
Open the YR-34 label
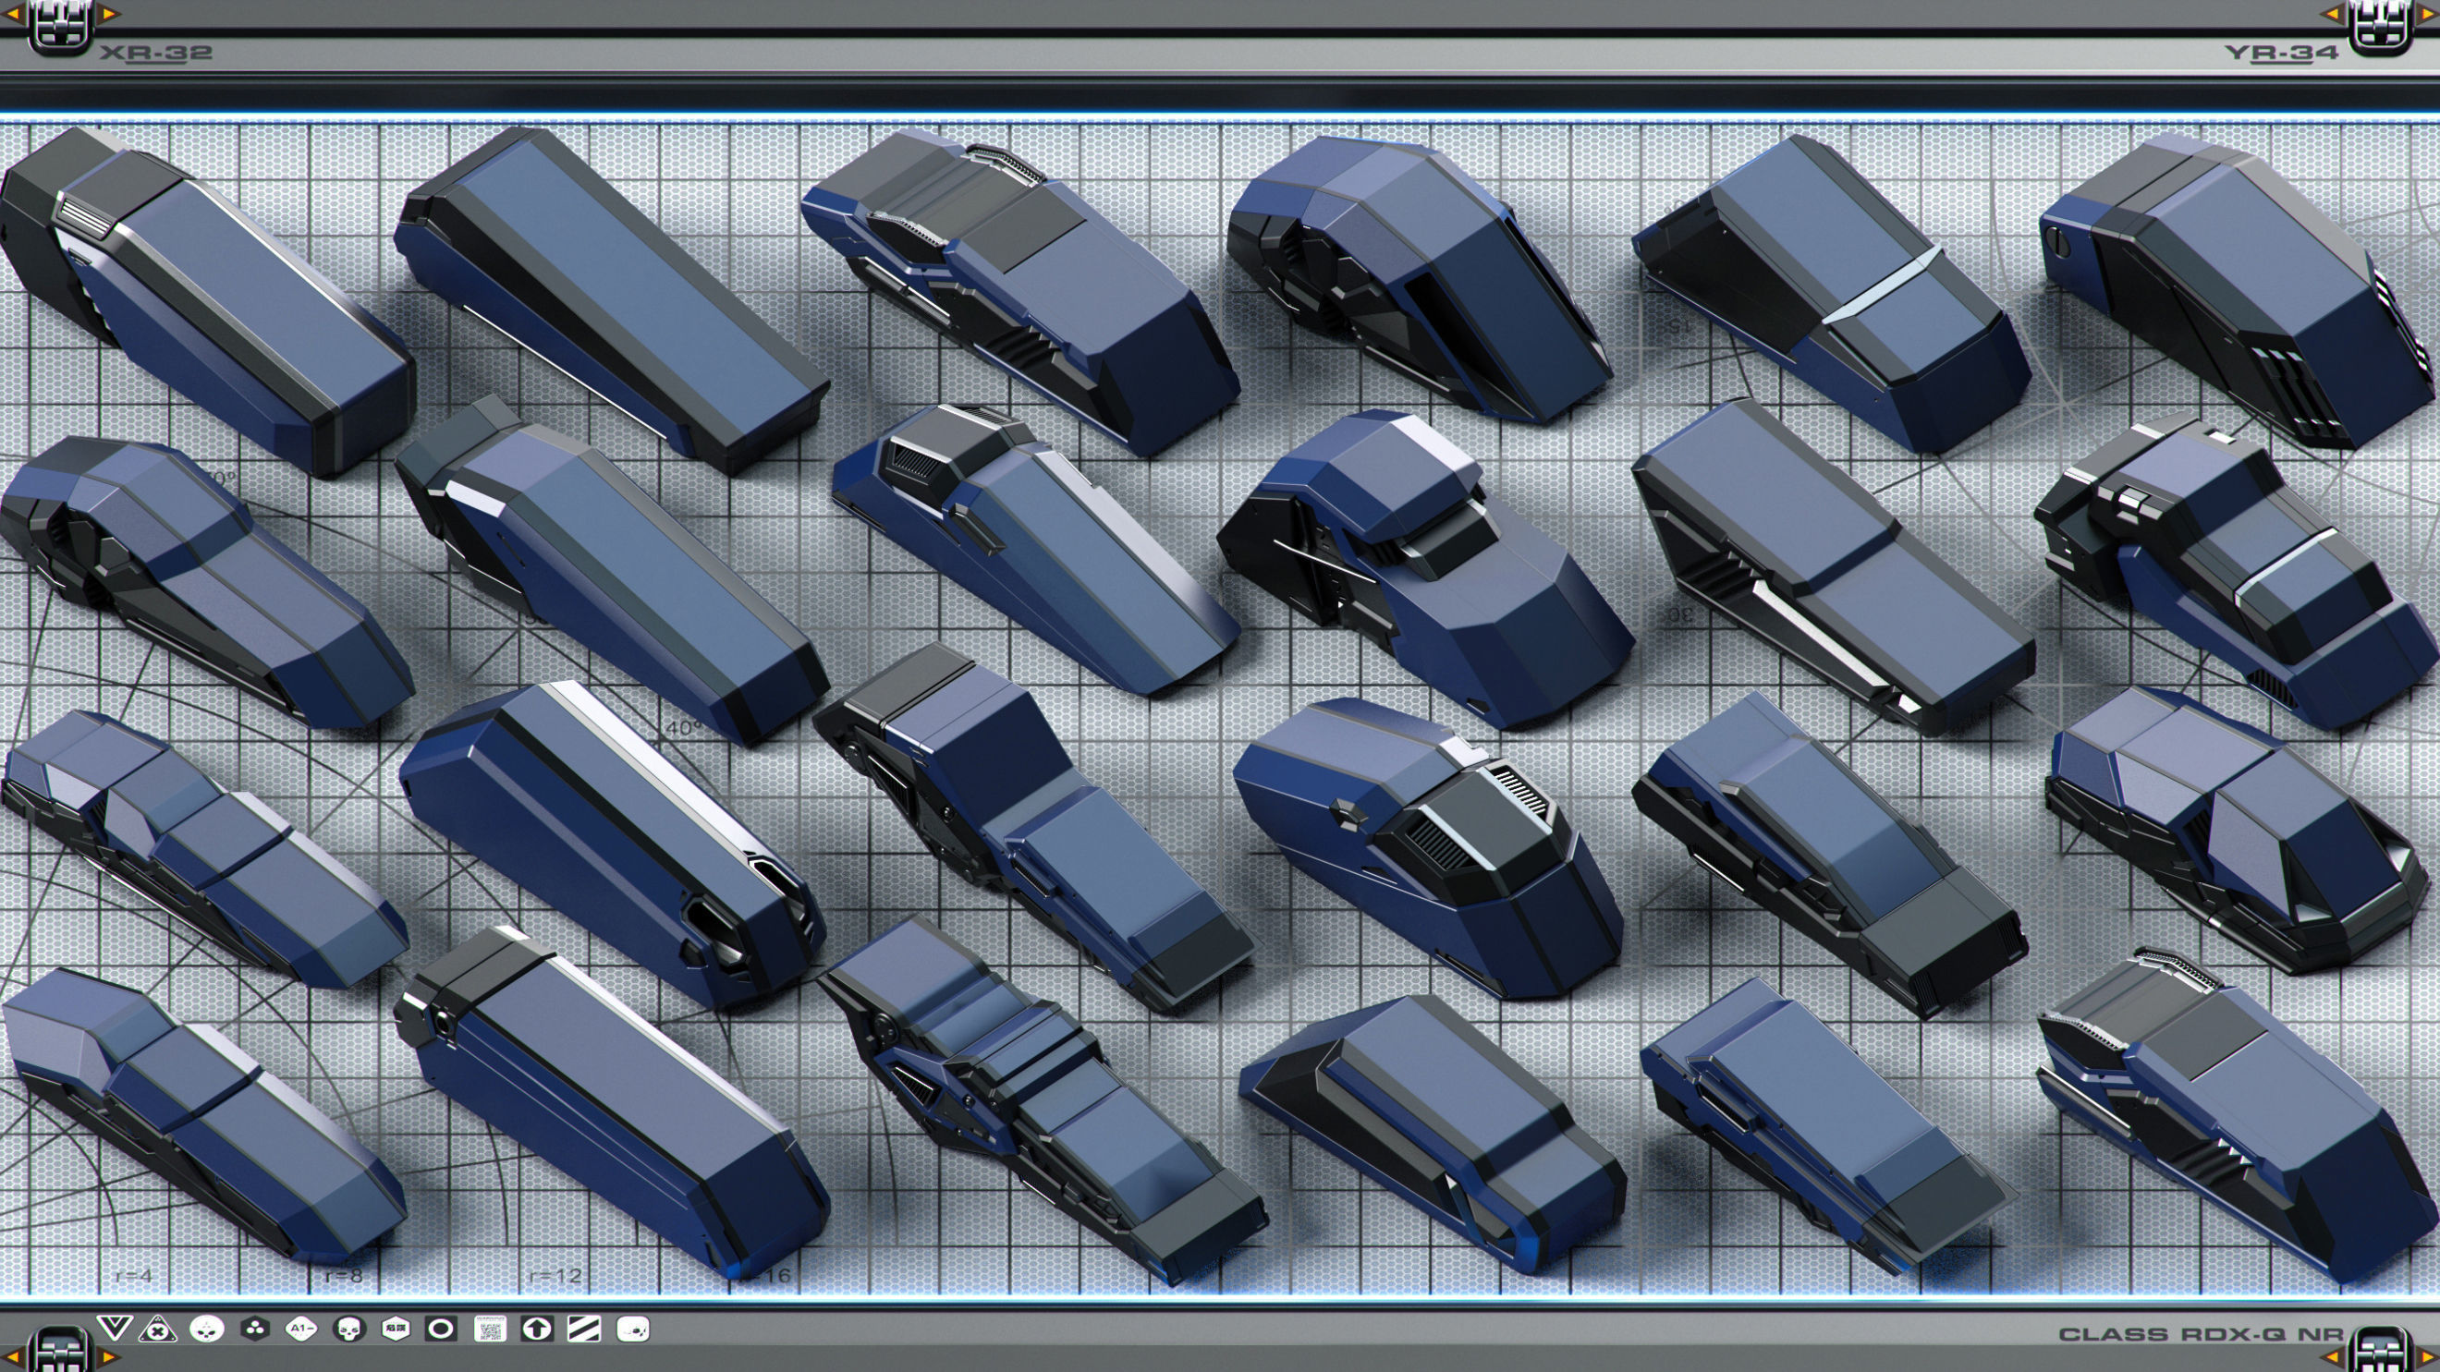(2281, 53)
